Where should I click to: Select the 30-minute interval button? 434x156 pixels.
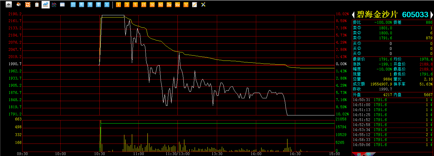coord(152,5)
